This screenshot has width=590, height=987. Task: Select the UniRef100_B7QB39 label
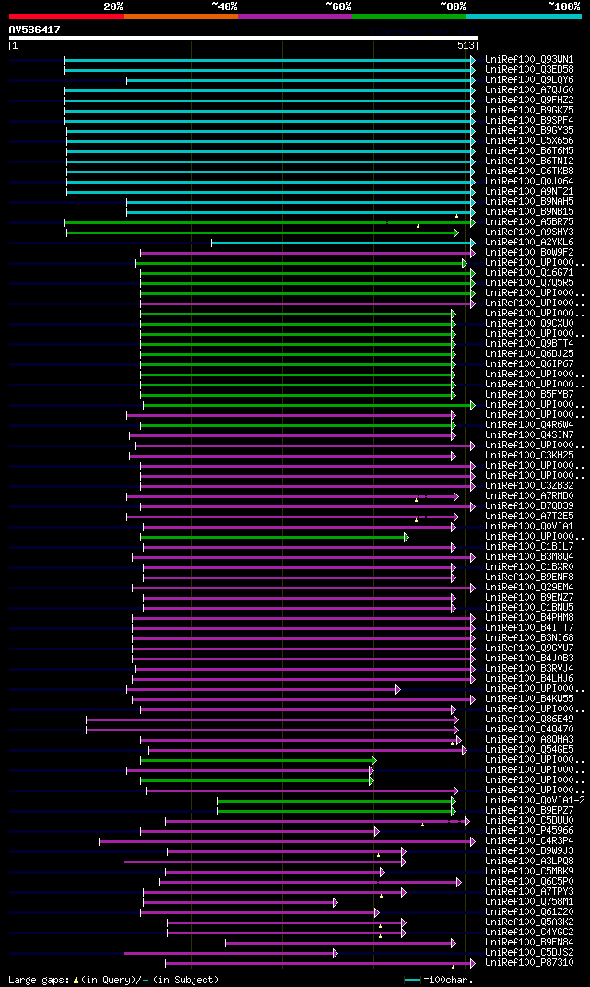tap(529, 506)
